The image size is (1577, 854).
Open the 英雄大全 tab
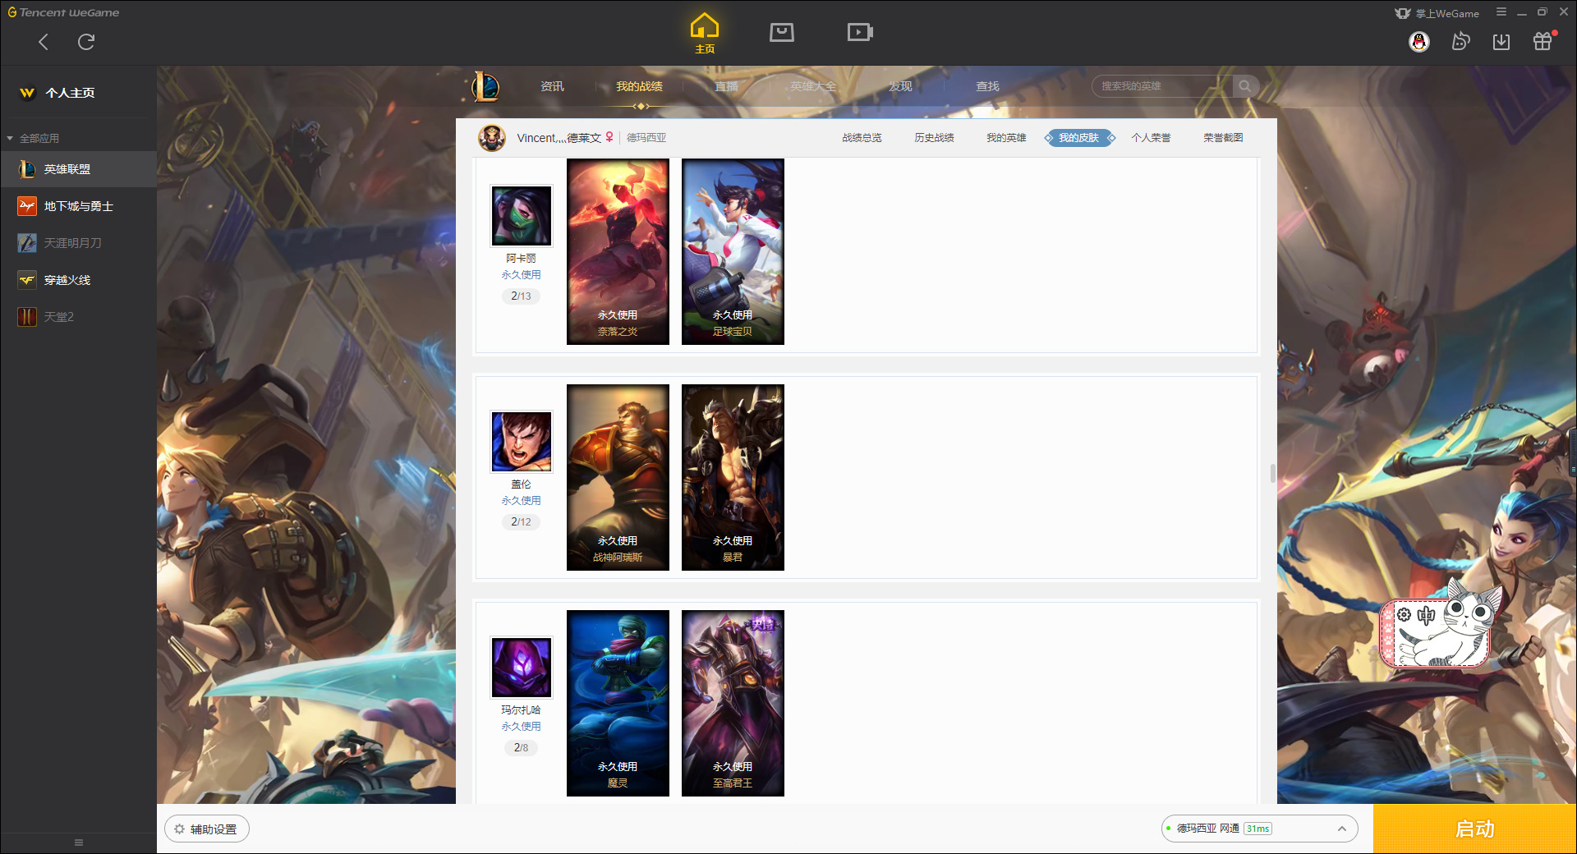813,86
